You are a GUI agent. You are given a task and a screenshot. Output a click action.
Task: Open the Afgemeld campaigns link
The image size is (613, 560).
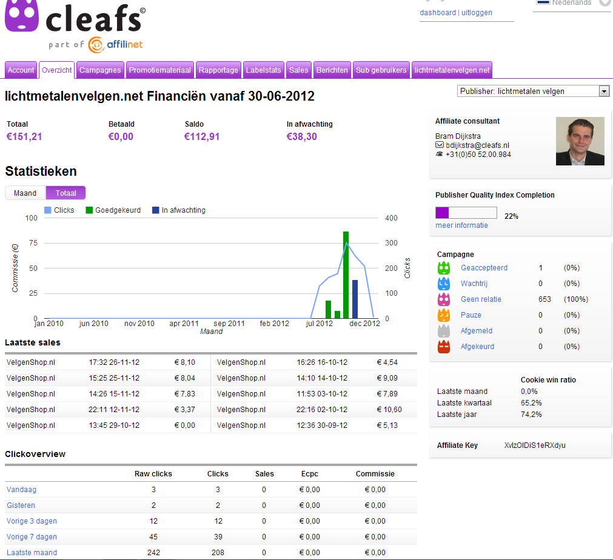coord(476,331)
